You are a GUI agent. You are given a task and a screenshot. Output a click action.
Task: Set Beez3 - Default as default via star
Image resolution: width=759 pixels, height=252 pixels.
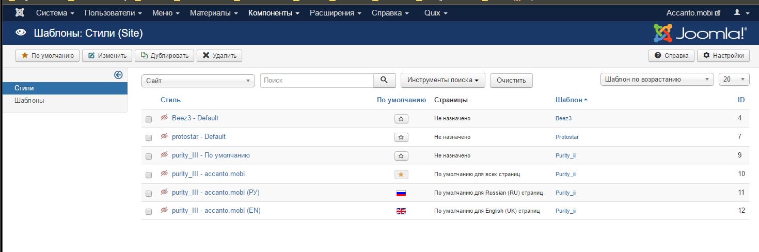(402, 119)
